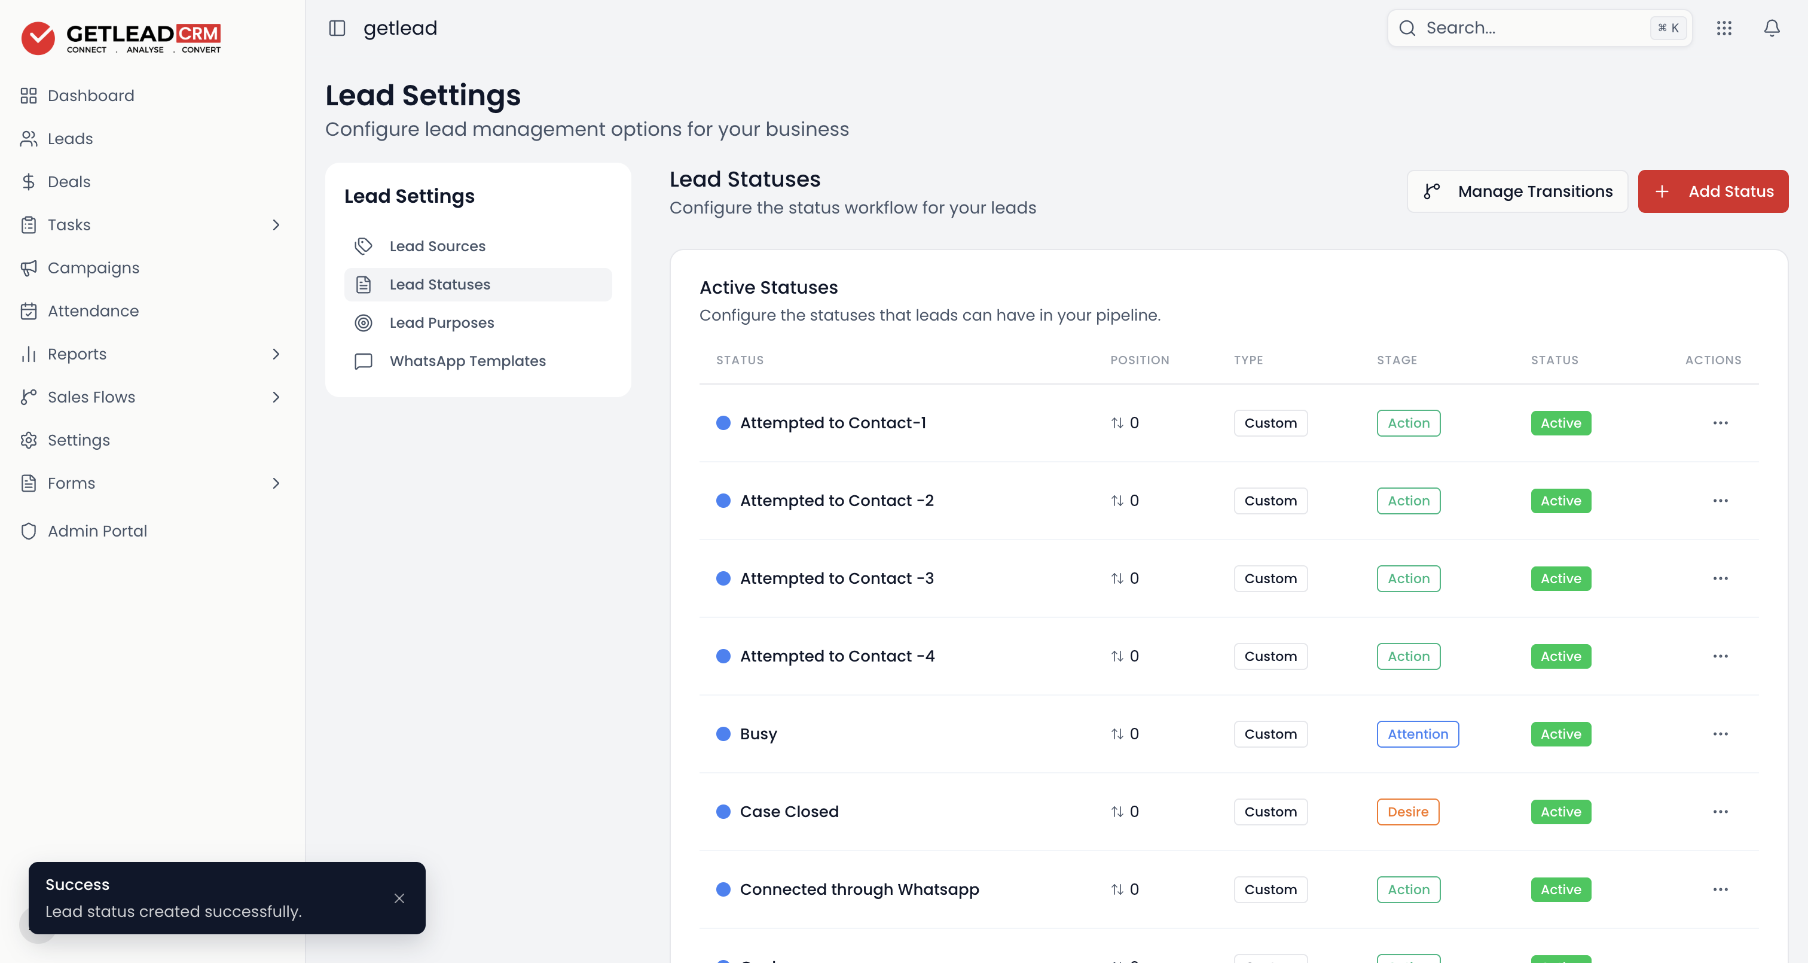The width and height of the screenshot is (1808, 963).
Task: Click Active badge for Attempted to Contact -2
Action: pos(1561,501)
